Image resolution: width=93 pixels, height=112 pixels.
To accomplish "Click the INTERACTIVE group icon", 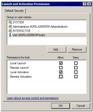I will (x=10, y=31).
